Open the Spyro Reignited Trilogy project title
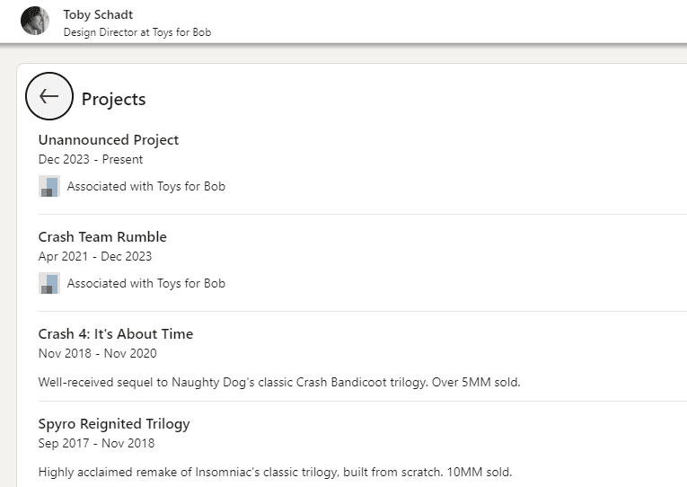Image resolution: width=687 pixels, height=487 pixels. click(x=113, y=423)
